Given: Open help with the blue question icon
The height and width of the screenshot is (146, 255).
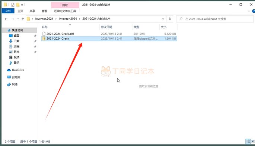Looking at the screenshot, I should click(x=254, y=11).
